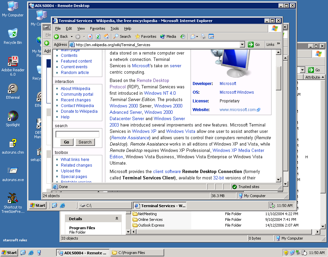The height and width of the screenshot is (257, 328).
Task: Click the remote taskbar Start button
Action: coord(37,205)
